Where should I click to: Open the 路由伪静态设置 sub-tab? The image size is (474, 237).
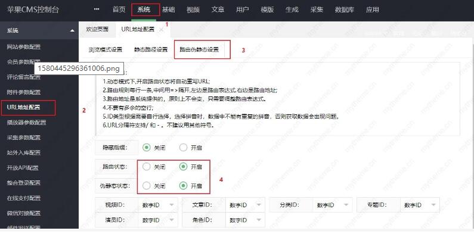(199, 49)
